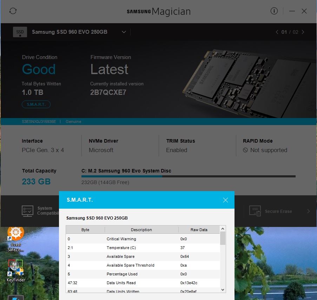Close the S.M.A.R.T. dialog
Image resolution: width=317 pixels, height=300 pixels.
point(225,200)
